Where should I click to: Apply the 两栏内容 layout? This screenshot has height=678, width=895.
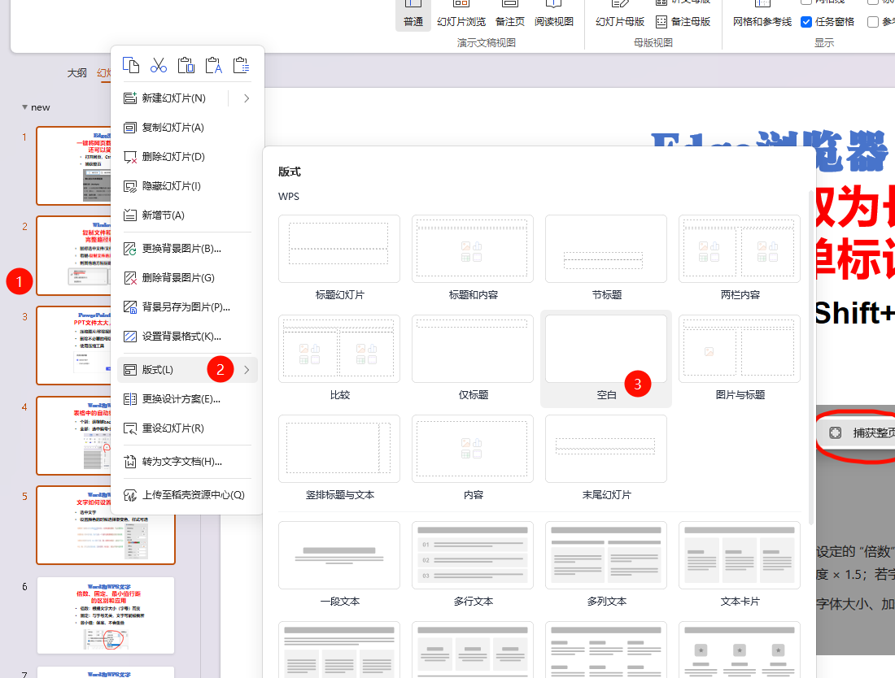tap(740, 249)
